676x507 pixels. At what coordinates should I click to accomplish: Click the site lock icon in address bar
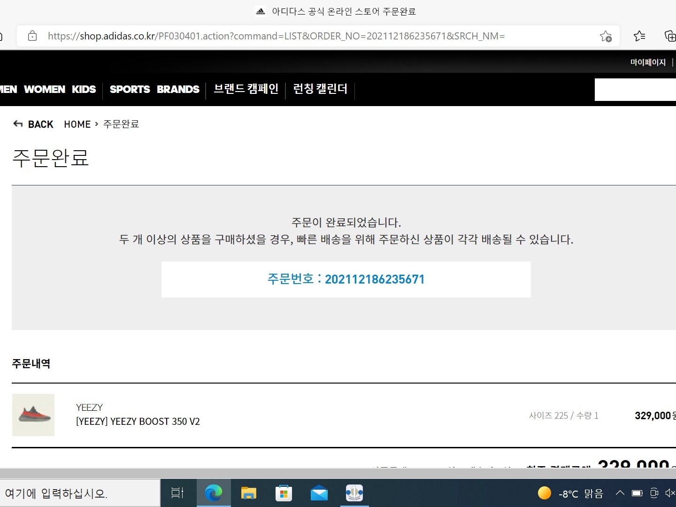tap(32, 36)
